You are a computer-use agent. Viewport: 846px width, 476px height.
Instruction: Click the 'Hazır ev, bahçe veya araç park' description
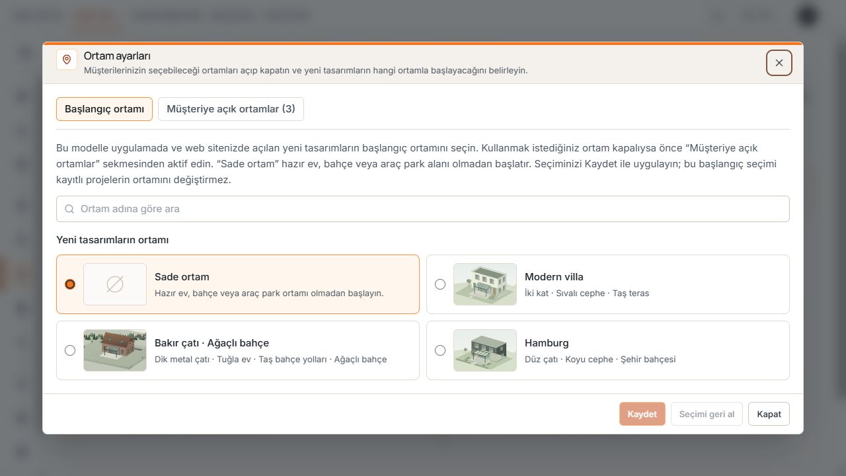269,293
